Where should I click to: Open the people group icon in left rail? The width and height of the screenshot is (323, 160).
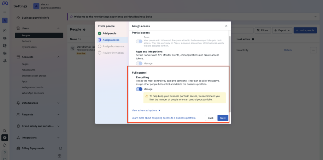coord(5,38)
